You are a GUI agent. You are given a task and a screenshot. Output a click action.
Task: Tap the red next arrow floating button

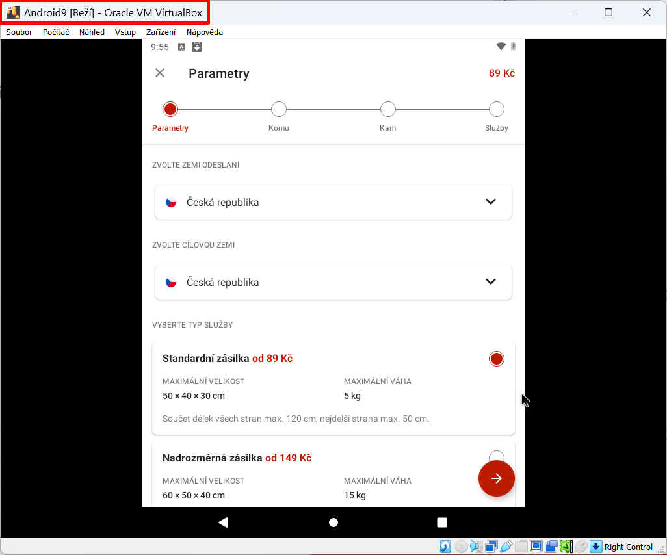tap(496, 478)
